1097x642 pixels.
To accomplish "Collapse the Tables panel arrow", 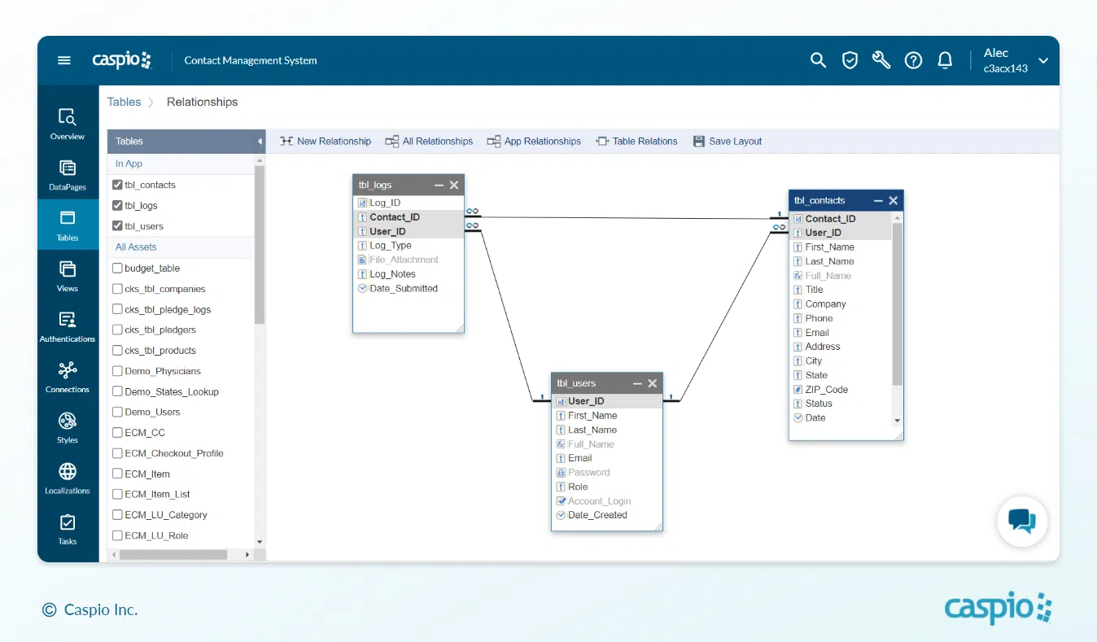I will click(260, 142).
